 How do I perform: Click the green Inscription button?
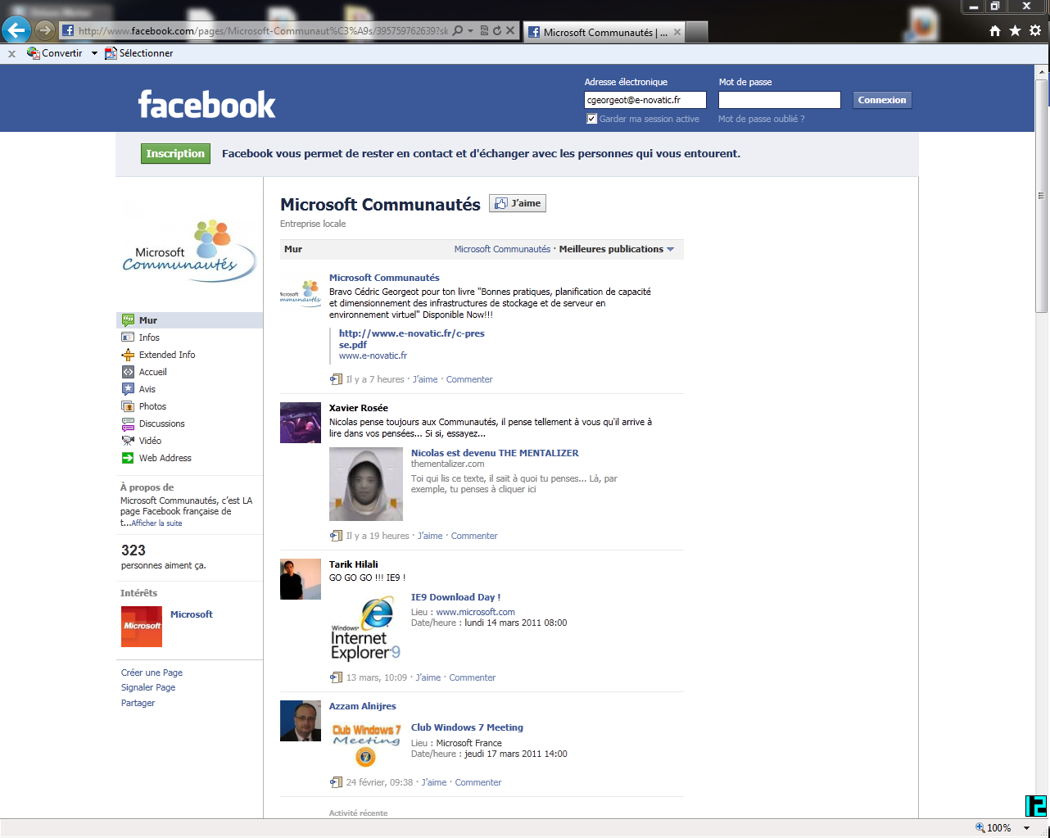(175, 153)
